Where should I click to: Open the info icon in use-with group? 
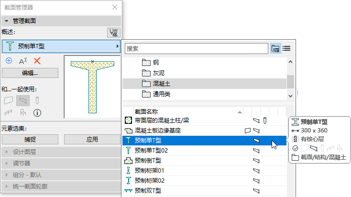(37, 113)
